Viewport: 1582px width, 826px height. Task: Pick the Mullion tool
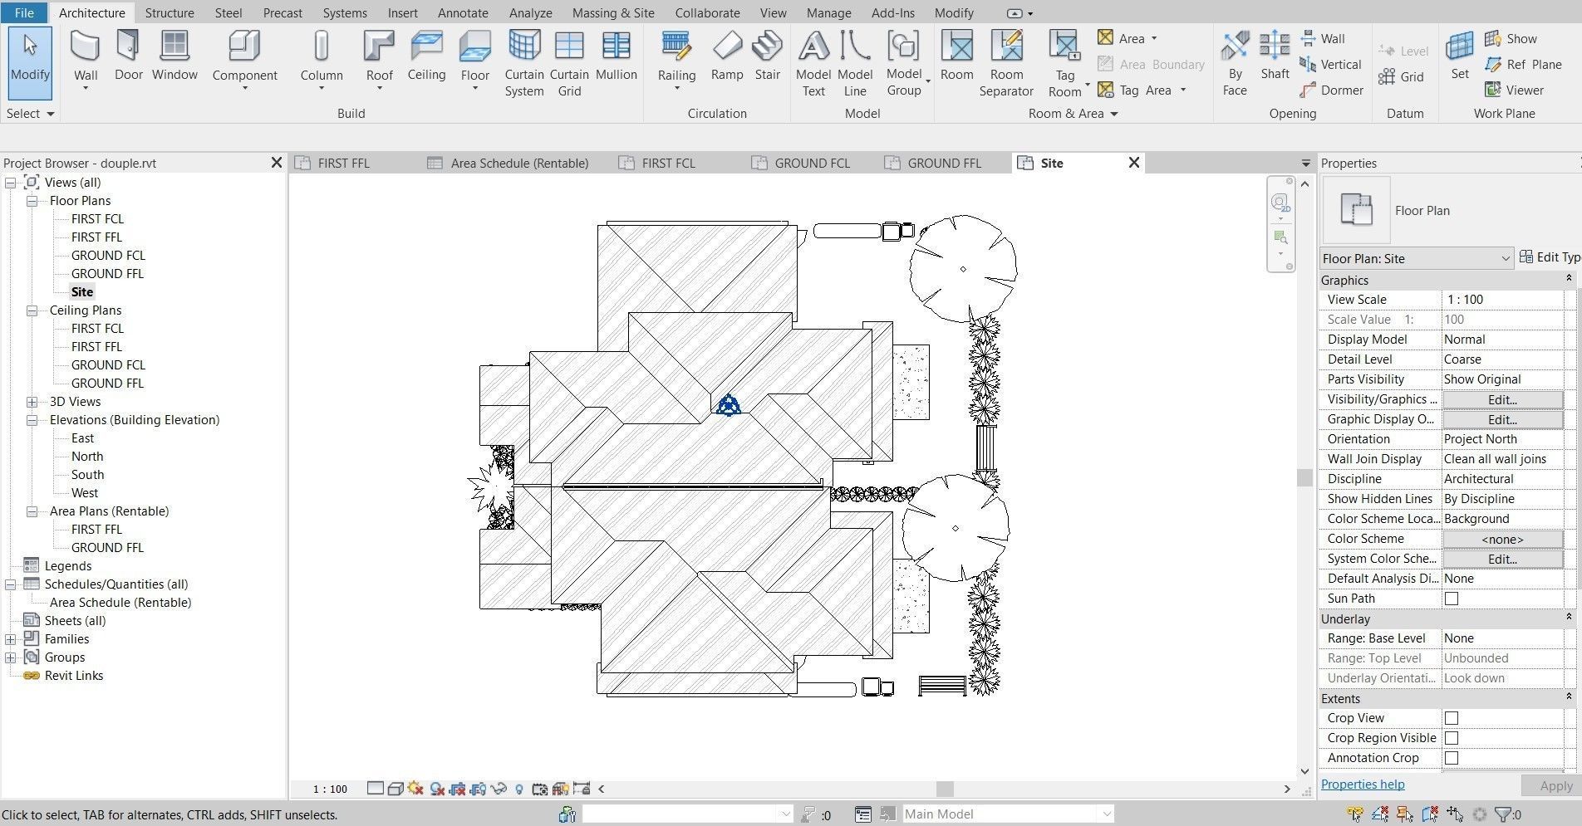(x=616, y=56)
